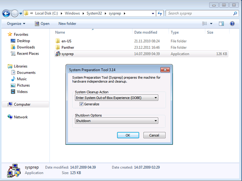The height and width of the screenshot is (181, 242).
Task: Toggle the Generalize checkbox
Action: (81, 104)
